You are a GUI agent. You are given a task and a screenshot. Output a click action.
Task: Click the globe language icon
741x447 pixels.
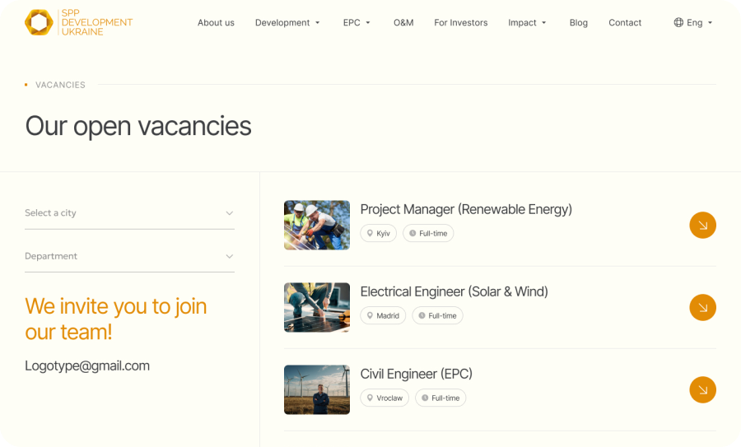tap(678, 22)
